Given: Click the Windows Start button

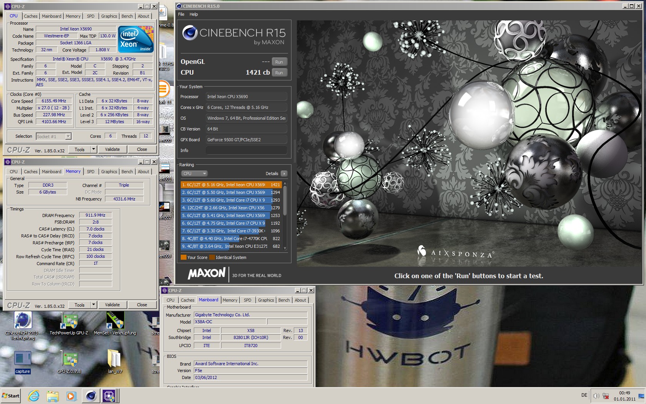Looking at the screenshot, I should click(x=11, y=396).
